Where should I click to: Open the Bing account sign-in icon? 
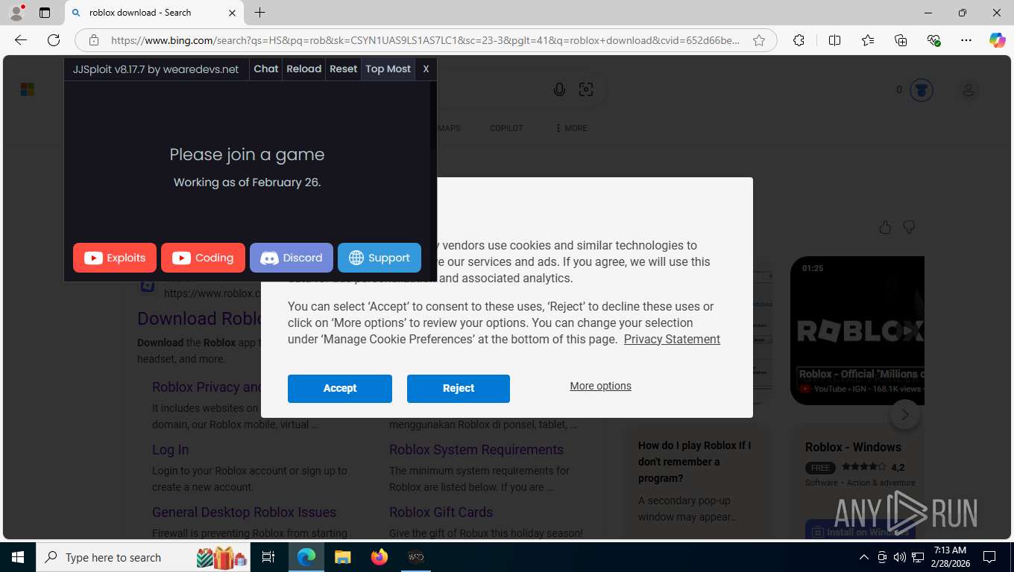click(x=968, y=90)
